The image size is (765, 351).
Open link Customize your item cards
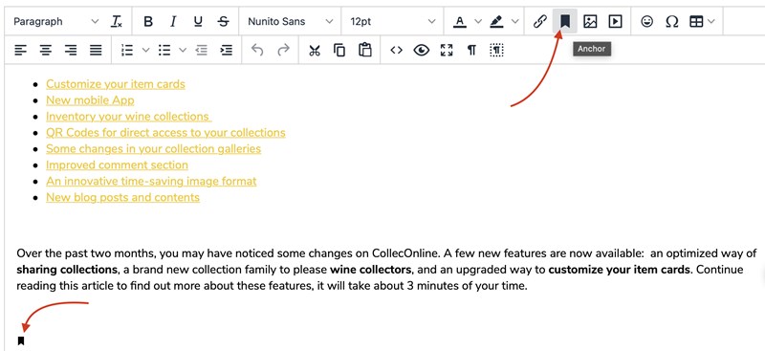click(116, 84)
